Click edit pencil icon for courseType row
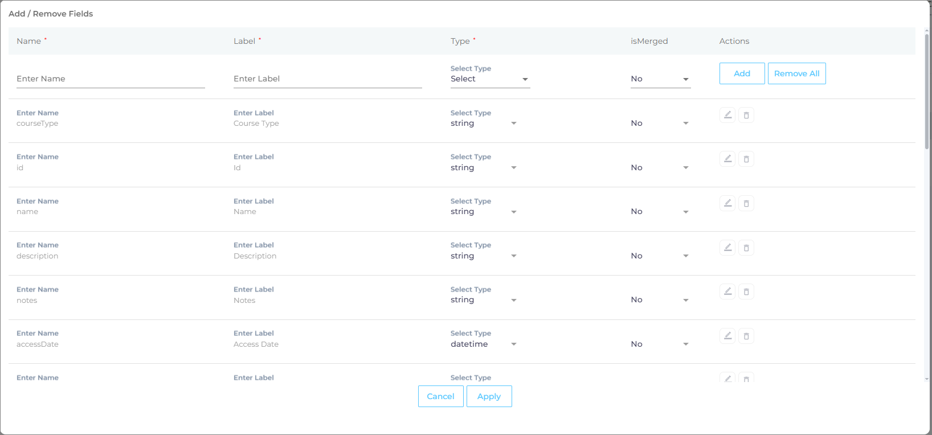 tap(727, 115)
